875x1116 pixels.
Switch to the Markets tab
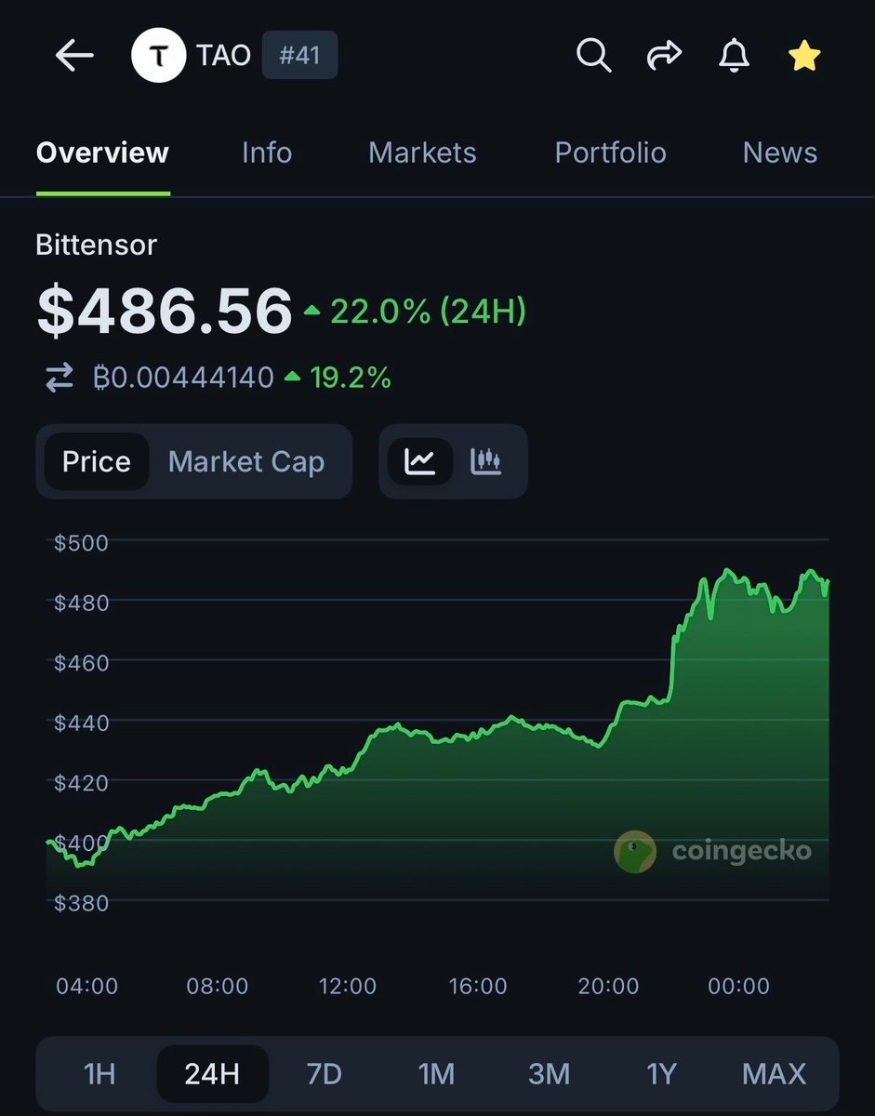click(422, 153)
